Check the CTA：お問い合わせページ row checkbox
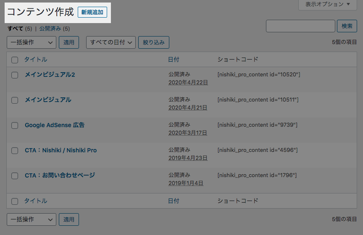The image size is (363, 235). point(15,176)
